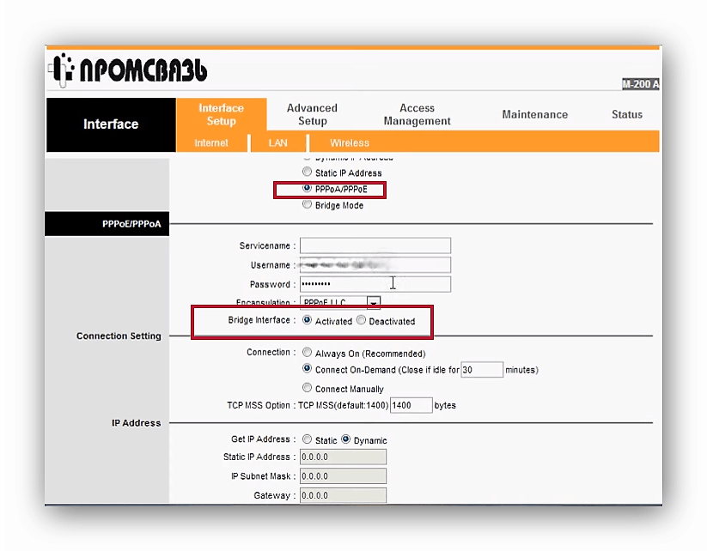Set Bridge Interface to Activated
707x551 pixels.
pos(307,320)
